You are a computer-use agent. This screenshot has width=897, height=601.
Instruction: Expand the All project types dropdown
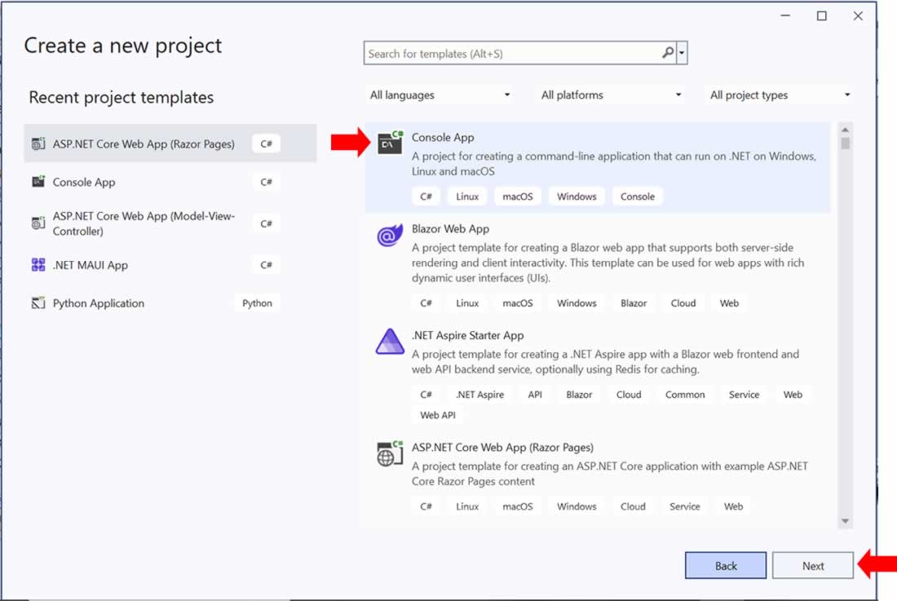point(780,95)
